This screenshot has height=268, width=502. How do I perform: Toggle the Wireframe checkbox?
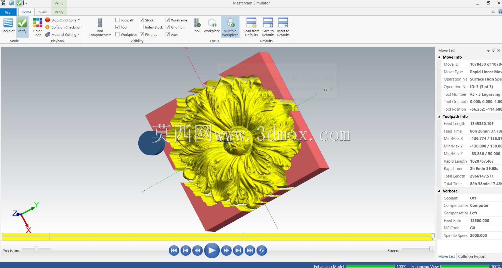pos(168,20)
